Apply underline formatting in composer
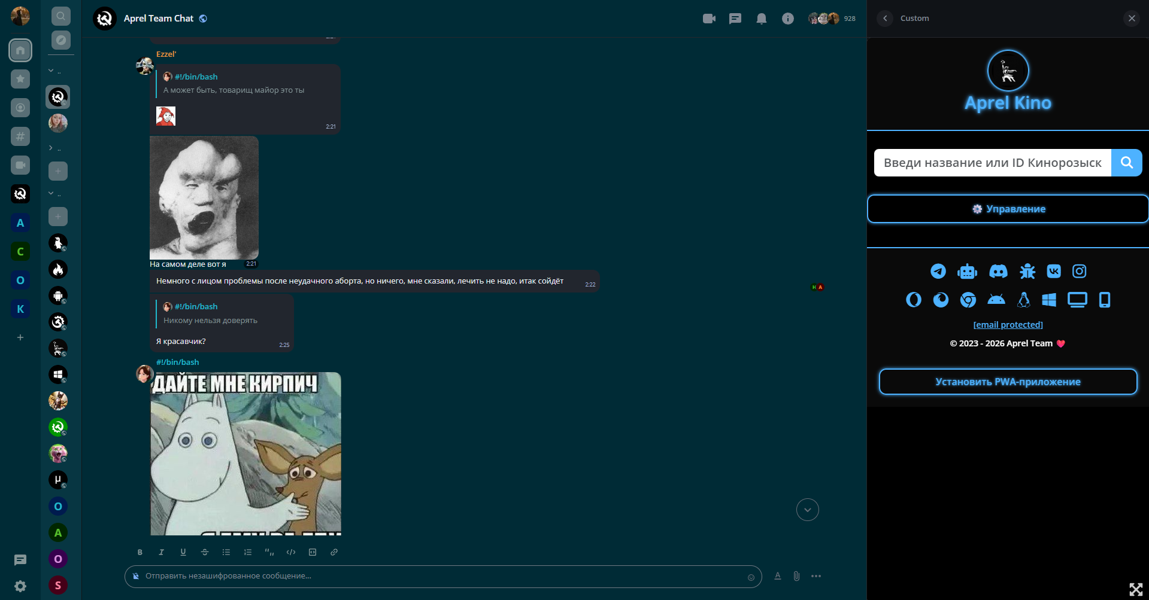The image size is (1149, 600). tap(183, 552)
